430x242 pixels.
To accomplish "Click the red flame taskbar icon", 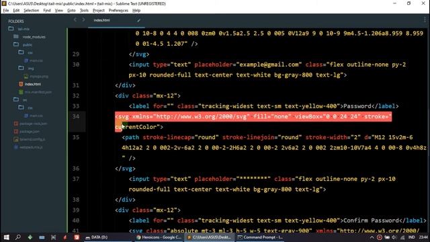I will pos(65,237).
